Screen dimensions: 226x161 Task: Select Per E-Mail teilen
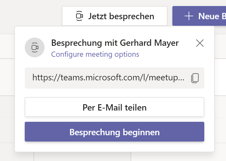point(114,107)
